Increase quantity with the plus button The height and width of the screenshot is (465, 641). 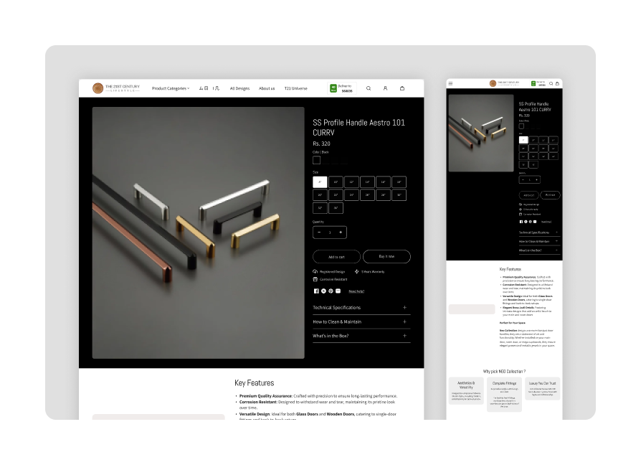[341, 232]
